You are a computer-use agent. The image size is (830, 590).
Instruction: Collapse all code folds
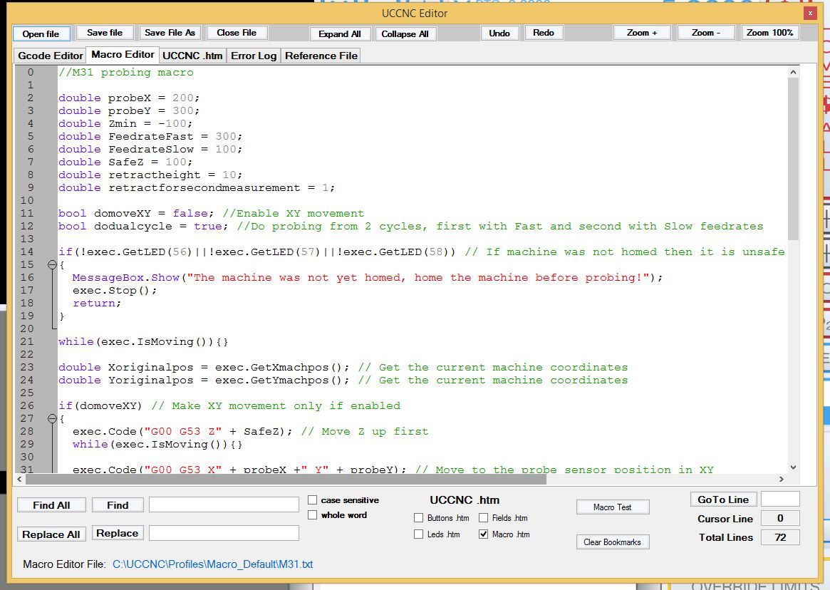coord(405,34)
